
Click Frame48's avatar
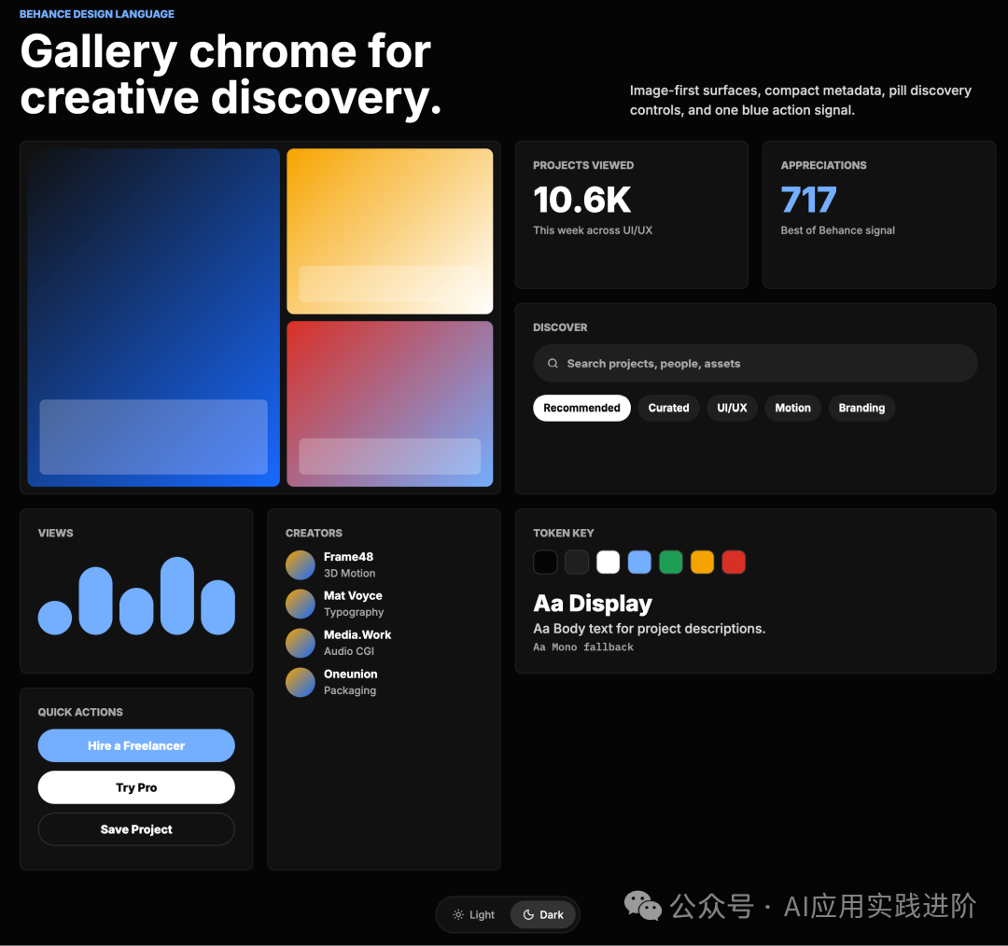tap(301, 565)
